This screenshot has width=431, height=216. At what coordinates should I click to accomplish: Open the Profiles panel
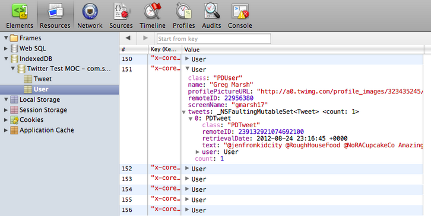(x=184, y=15)
